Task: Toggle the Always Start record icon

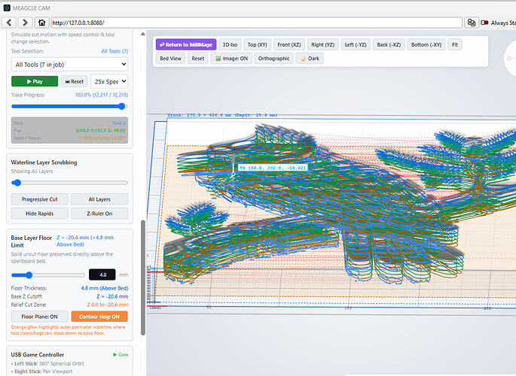Action: click(x=484, y=23)
